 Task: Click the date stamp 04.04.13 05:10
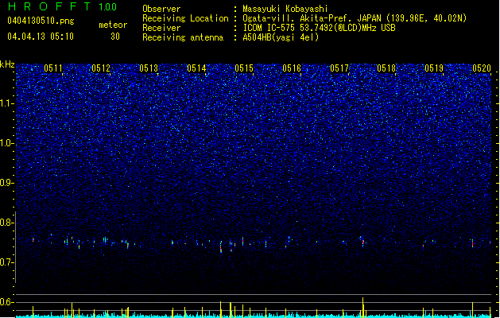pyautogui.click(x=41, y=37)
